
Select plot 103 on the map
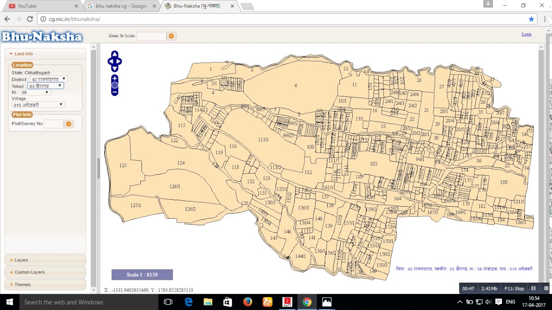(373, 164)
